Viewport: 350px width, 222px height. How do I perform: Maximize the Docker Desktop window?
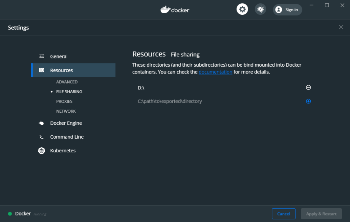327,5
